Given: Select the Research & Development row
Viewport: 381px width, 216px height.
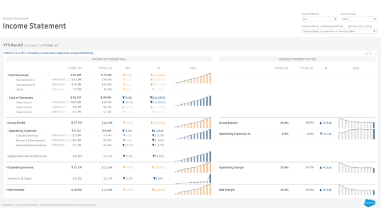Looking at the screenshot, I should 30,140.
